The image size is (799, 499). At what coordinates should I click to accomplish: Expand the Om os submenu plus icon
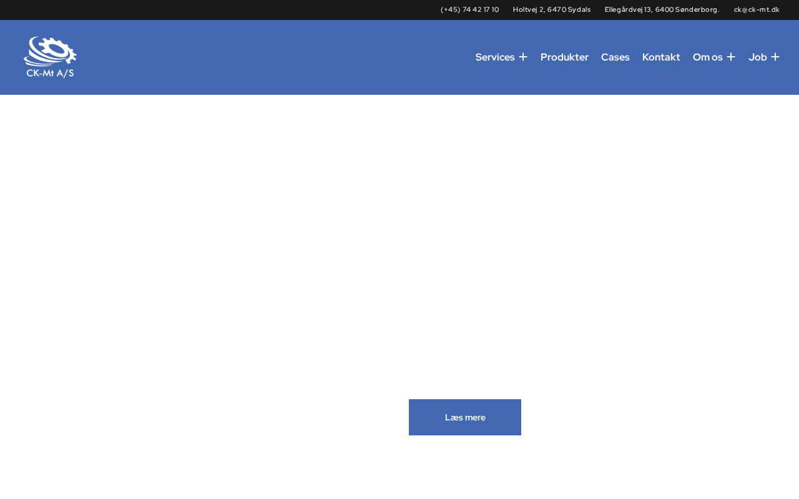pyautogui.click(x=731, y=57)
